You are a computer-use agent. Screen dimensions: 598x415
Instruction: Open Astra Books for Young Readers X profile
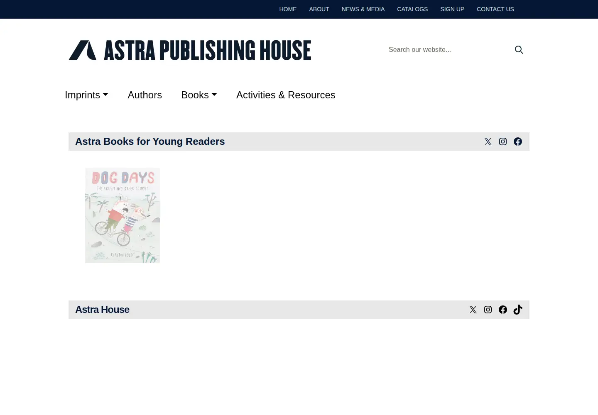[x=488, y=142]
